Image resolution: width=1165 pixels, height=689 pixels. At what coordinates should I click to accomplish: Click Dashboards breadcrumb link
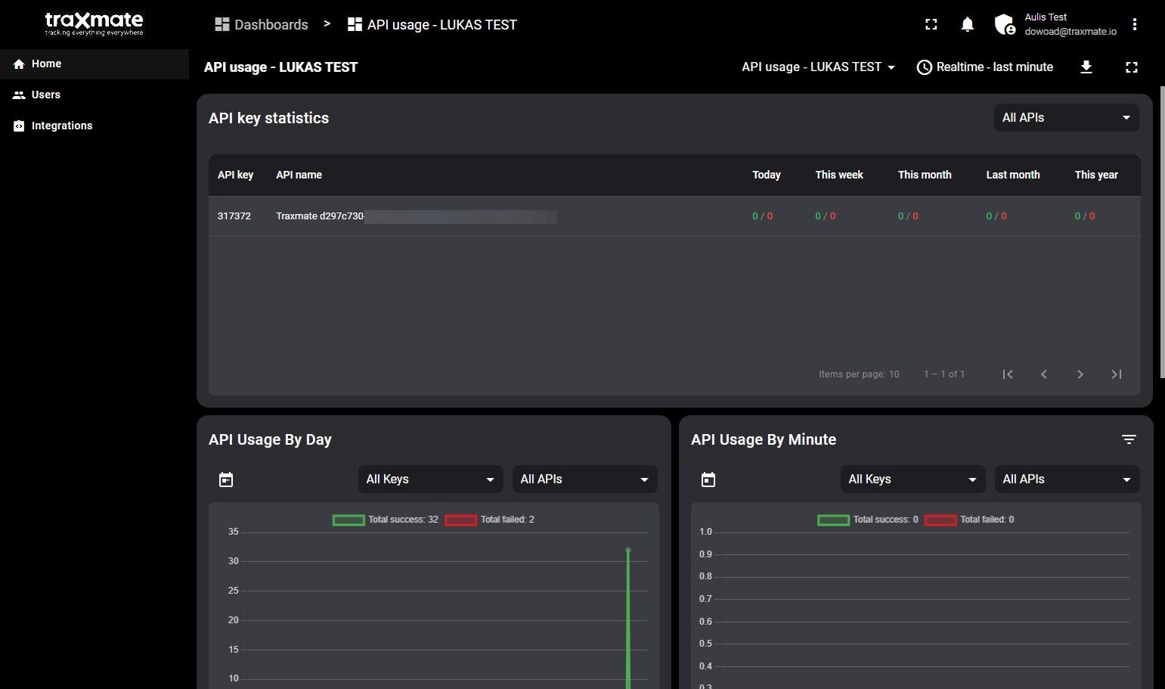262,25
